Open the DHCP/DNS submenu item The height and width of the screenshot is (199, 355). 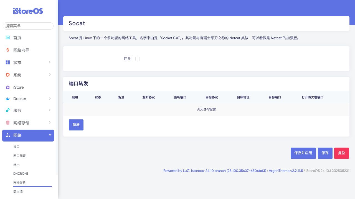pos(21,174)
